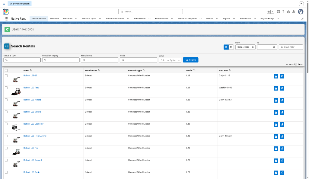Open the Search Records tab
Image resolution: width=309 pixels, height=179 pixels.
[x=39, y=18]
